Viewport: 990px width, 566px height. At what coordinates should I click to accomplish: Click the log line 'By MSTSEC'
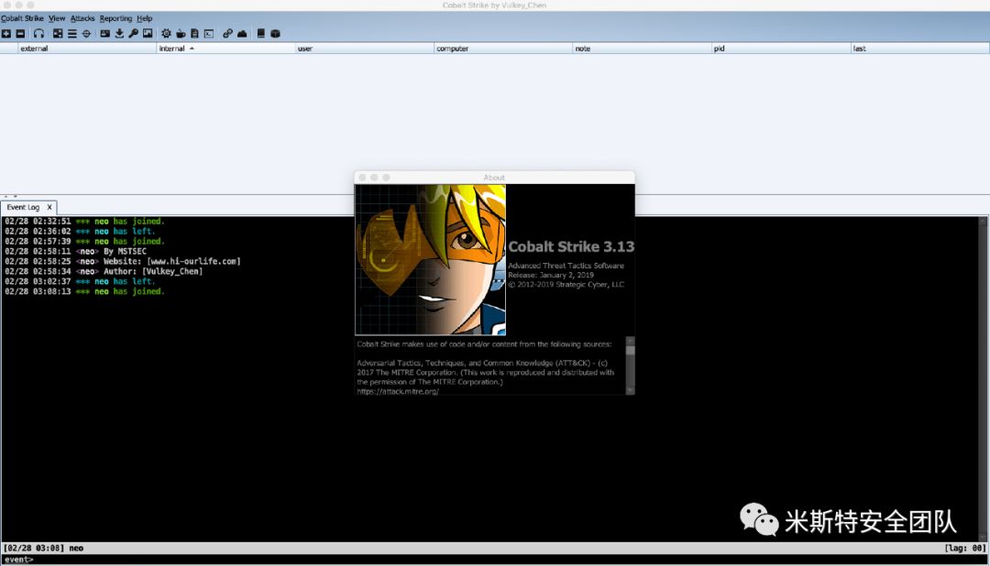click(x=125, y=251)
